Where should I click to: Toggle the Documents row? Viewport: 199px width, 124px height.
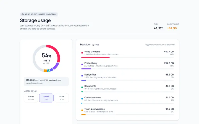tap(127, 88)
